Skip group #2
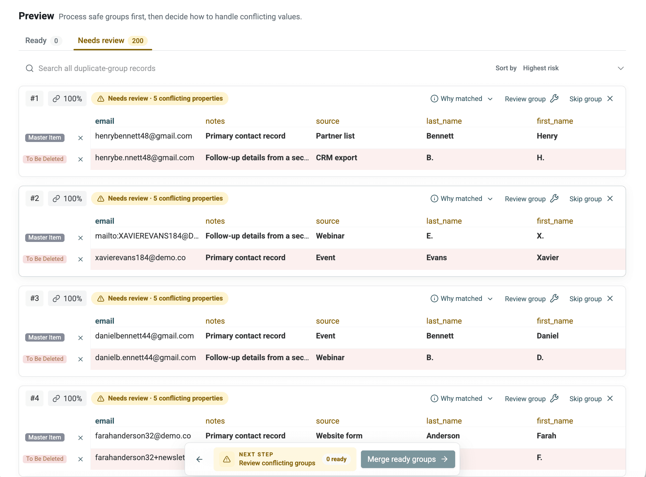The height and width of the screenshot is (477, 646). click(591, 199)
